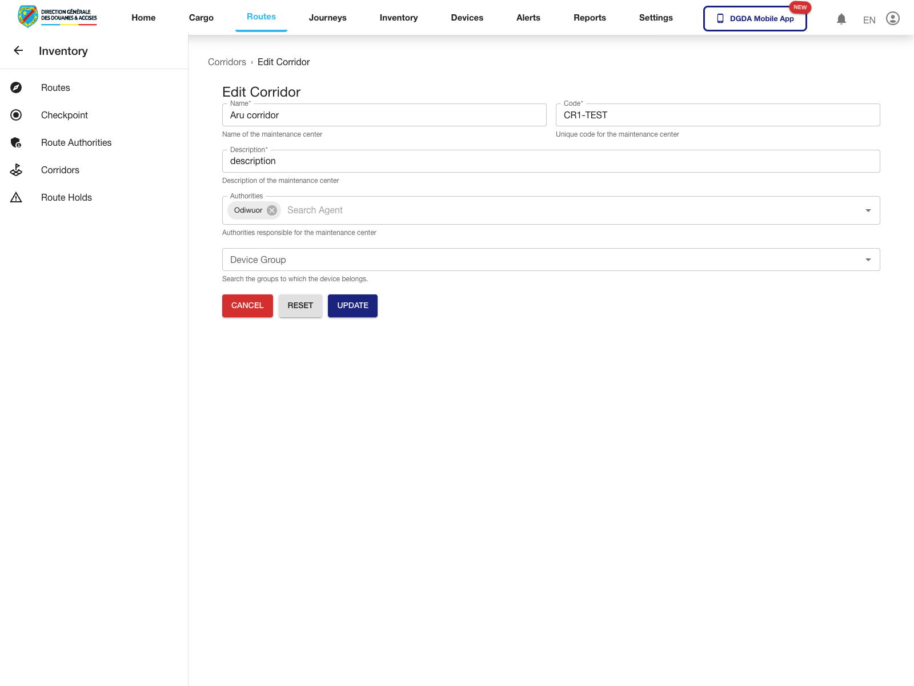
Task: Open the user account profile icon
Action: click(x=892, y=19)
